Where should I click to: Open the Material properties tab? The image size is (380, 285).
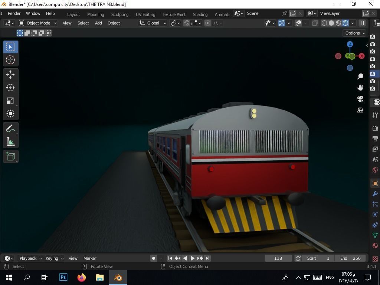tap(375, 246)
